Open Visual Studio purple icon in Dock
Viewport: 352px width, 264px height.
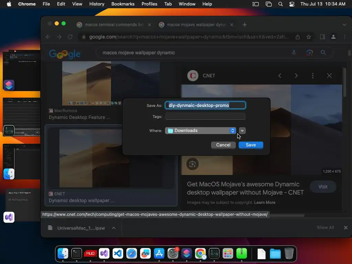(104, 253)
